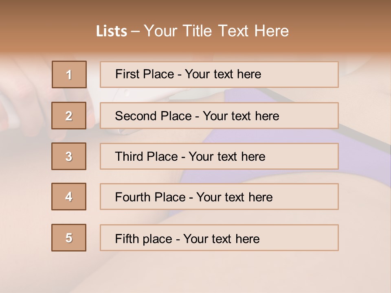Select the number 2 box
391x293 pixels.
(x=69, y=116)
